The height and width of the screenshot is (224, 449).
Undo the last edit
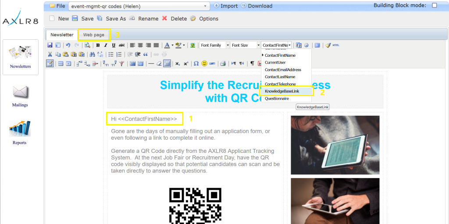pyautogui.click(x=68, y=45)
